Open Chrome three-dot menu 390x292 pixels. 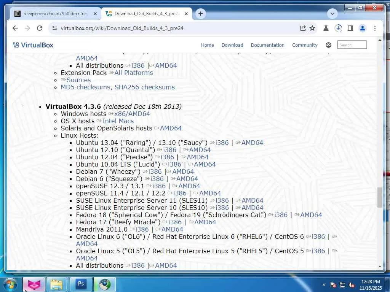click(375, 28)
